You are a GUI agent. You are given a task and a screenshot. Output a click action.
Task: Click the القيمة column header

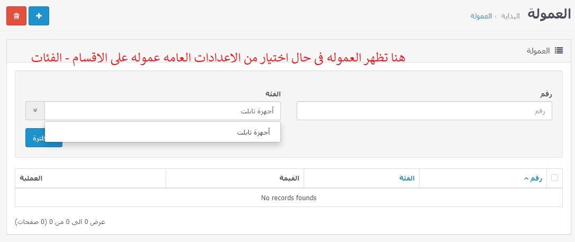tap(289, 178)
